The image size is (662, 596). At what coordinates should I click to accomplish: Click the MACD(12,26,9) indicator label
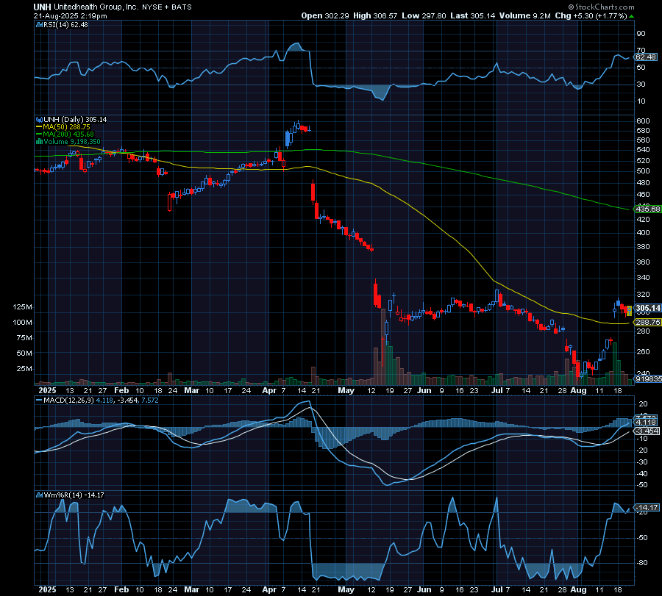(x=69, y=401)
